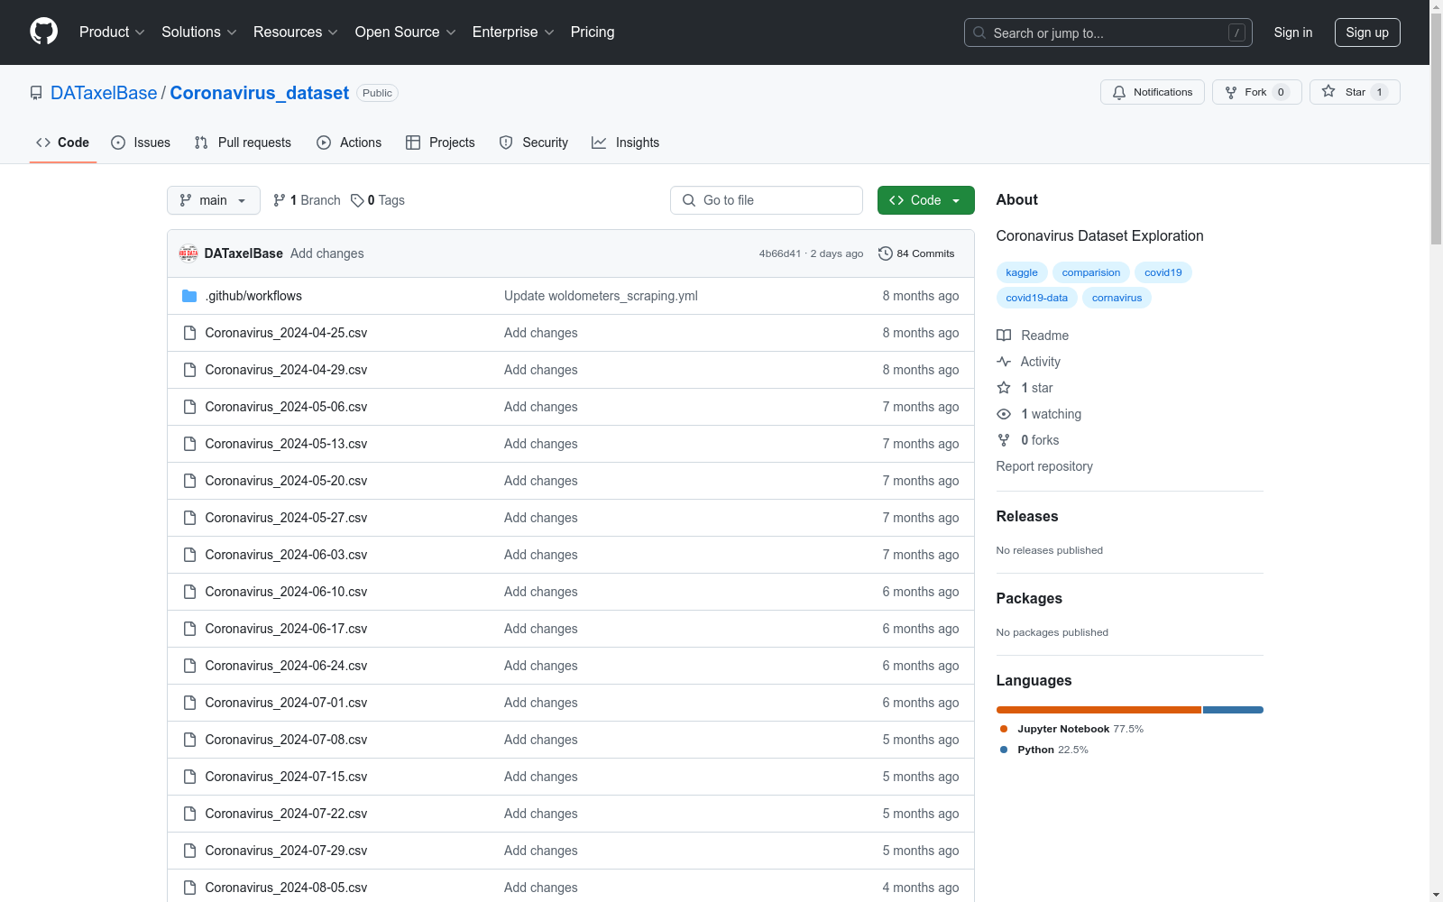Click the covid19-data topic tag
1443x902 pixels.
pyautogui.click(x=1037, y=298)
